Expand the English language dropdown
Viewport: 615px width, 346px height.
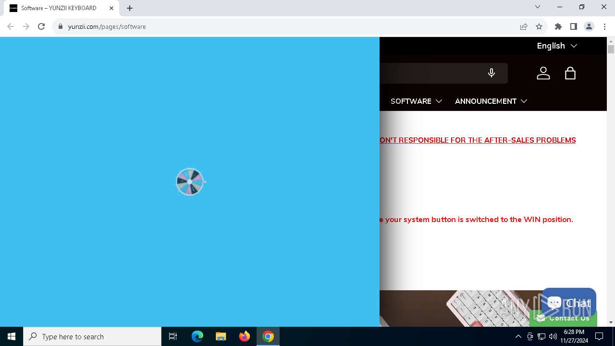click(557, 46)
